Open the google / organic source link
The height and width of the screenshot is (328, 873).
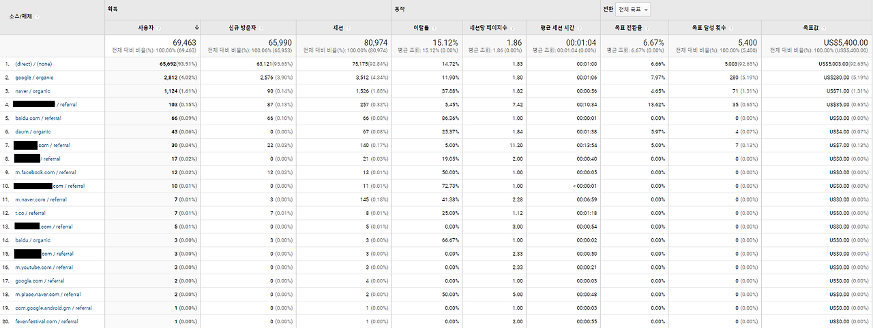(33, 77)
